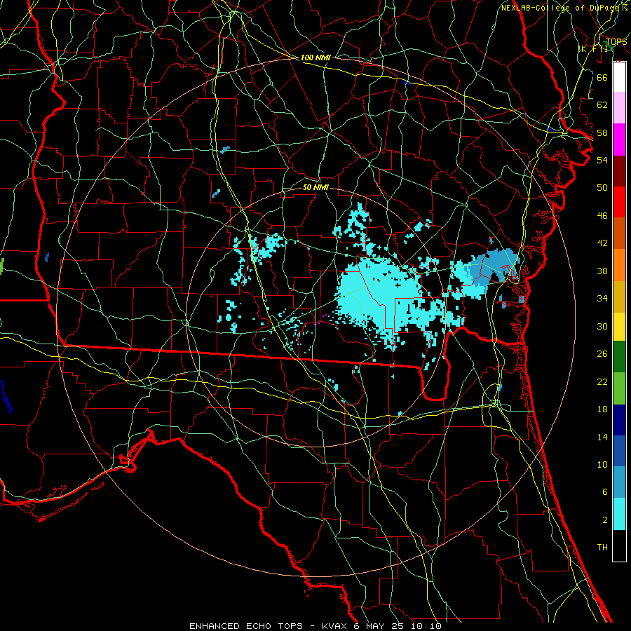Select the dark green legend swatch
631x631 pixels.
coord(619,357)
